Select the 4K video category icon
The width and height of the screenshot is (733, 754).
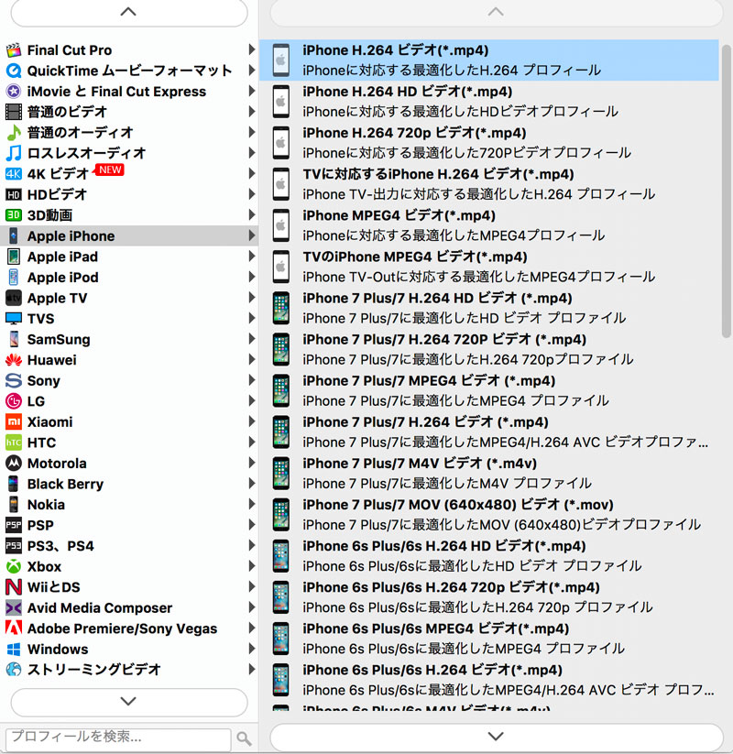(x=14, y=174)
